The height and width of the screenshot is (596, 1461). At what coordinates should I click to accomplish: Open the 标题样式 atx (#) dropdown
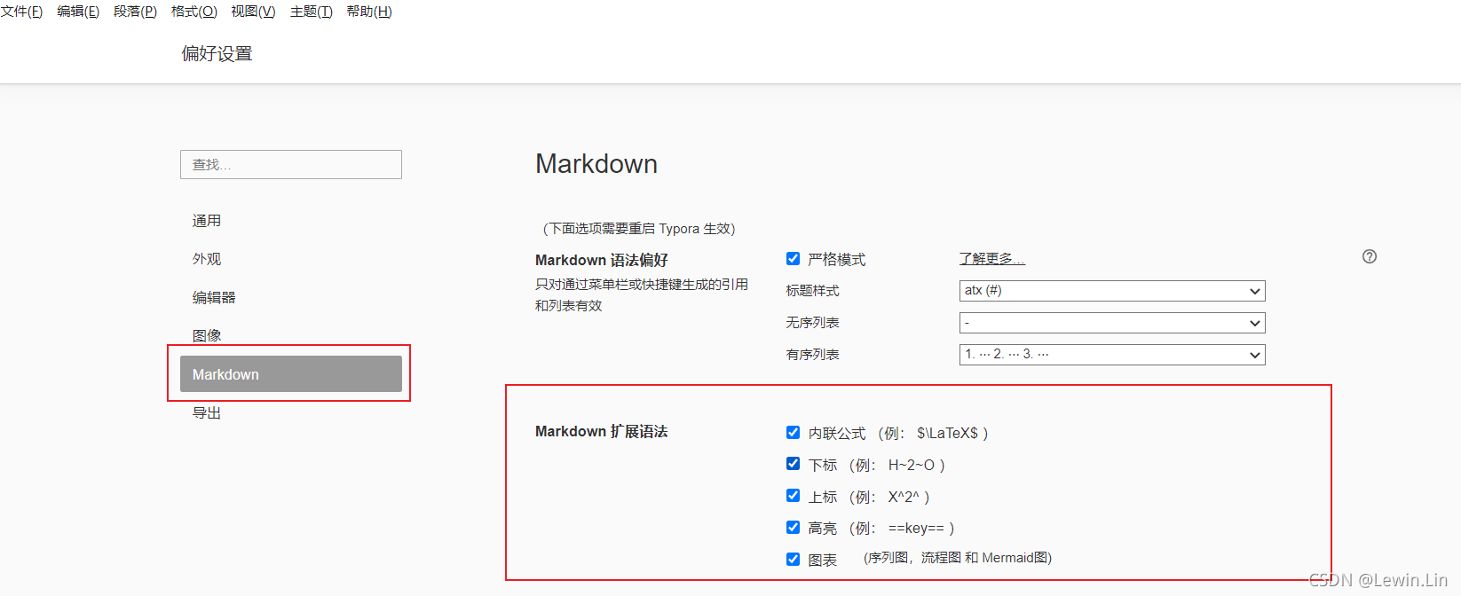(x=1112, y=291)
